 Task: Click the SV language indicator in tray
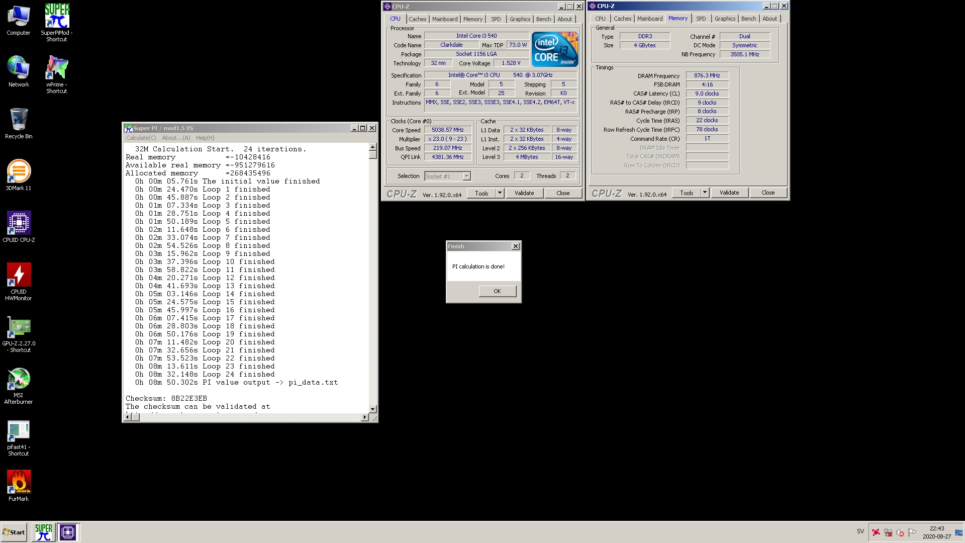860,531
